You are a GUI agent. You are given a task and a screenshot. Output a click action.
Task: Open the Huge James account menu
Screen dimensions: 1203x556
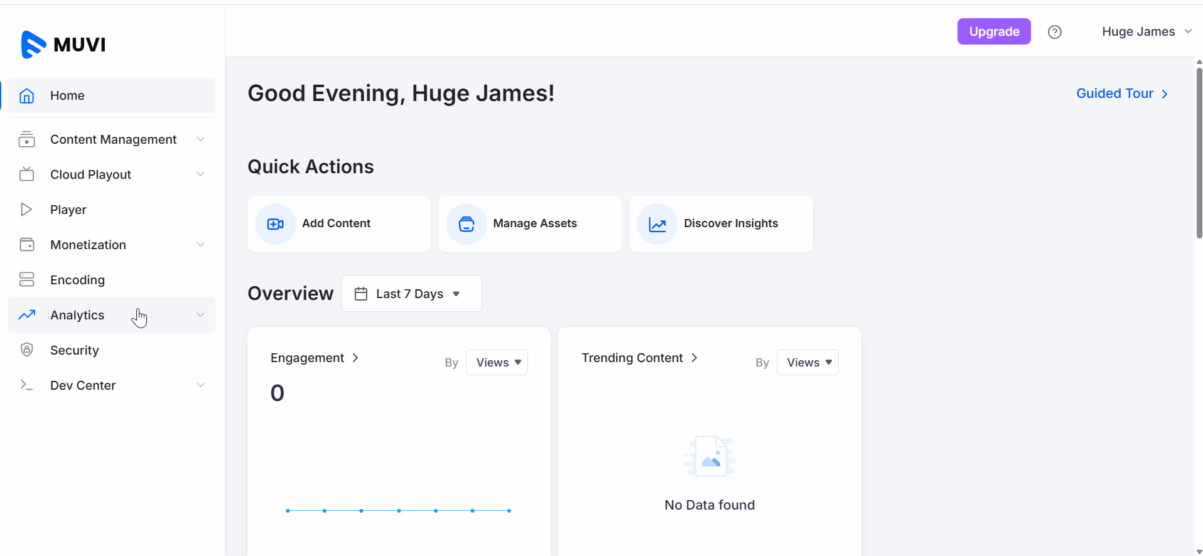1146,32
